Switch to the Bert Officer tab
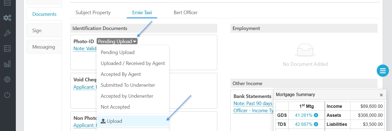The height and width of the screenshot is (131, 392). tap(186, 13)
